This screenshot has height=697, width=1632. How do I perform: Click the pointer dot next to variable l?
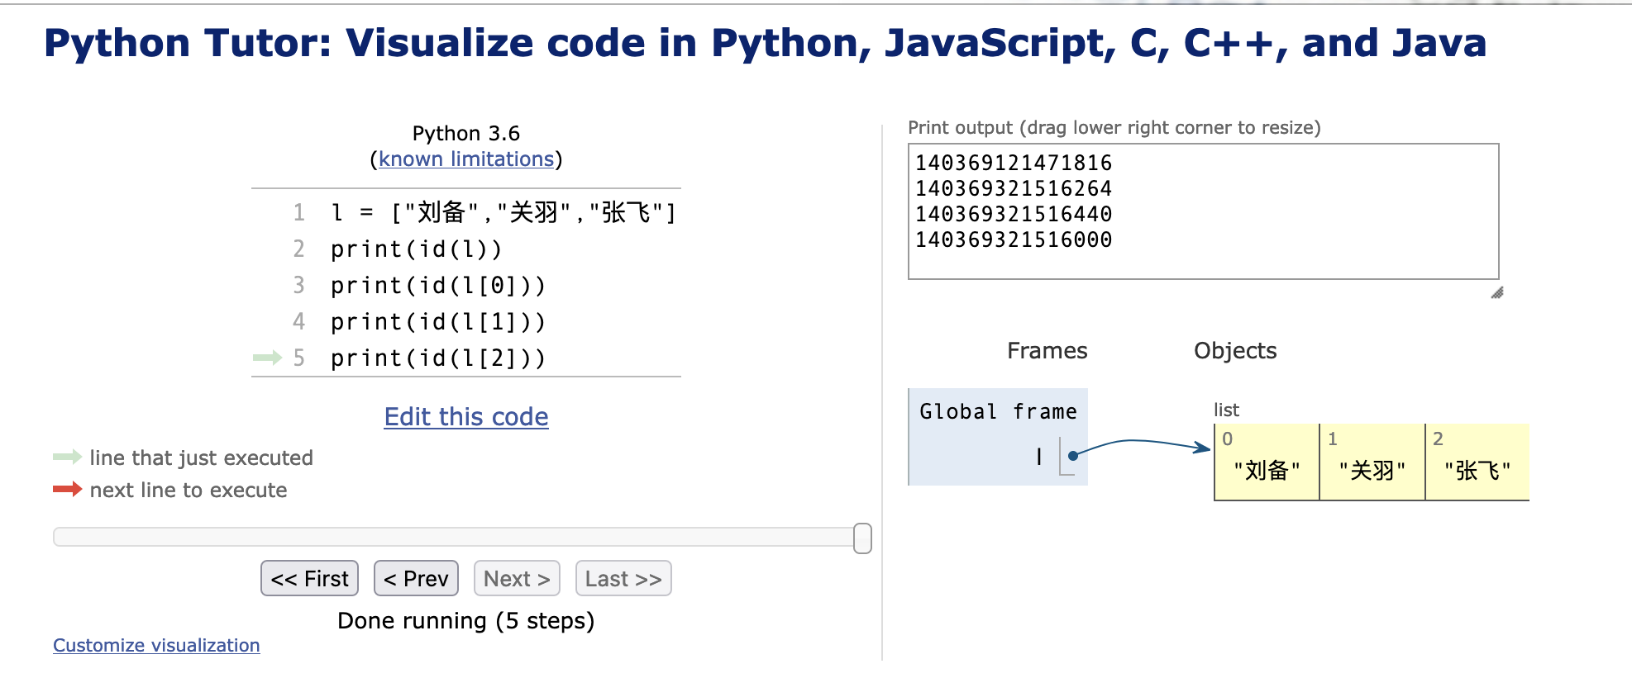pos(1072,455)
